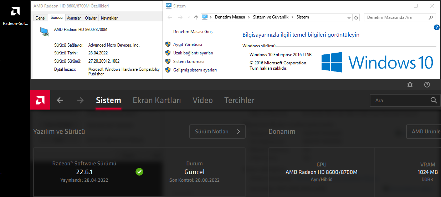Go back with Radeon Software back arrow

(60, 100)
